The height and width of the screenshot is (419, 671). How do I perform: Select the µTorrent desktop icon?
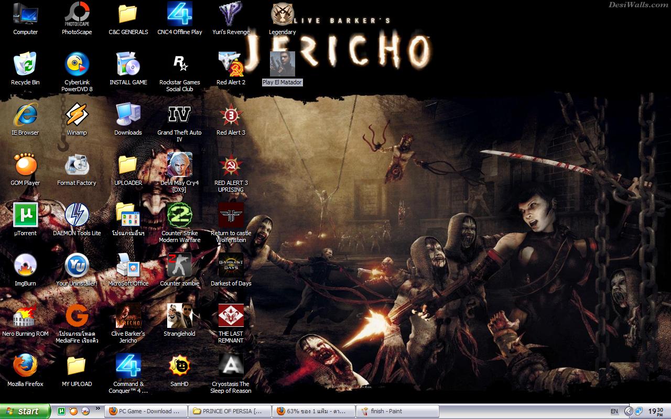click(x=25, y=215)
